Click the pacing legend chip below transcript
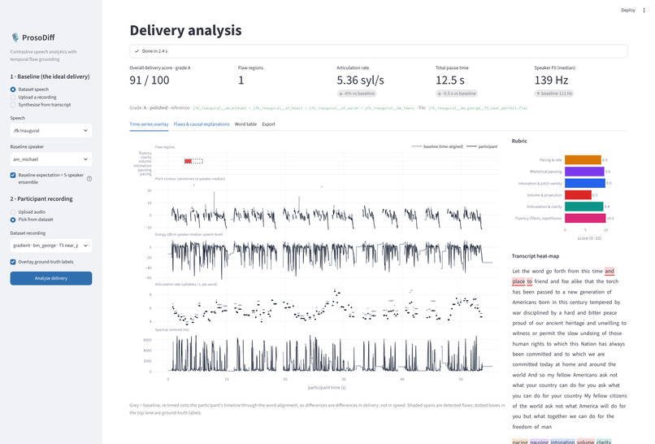This screenshot has height=444, width=655. [x=520, y=442]
